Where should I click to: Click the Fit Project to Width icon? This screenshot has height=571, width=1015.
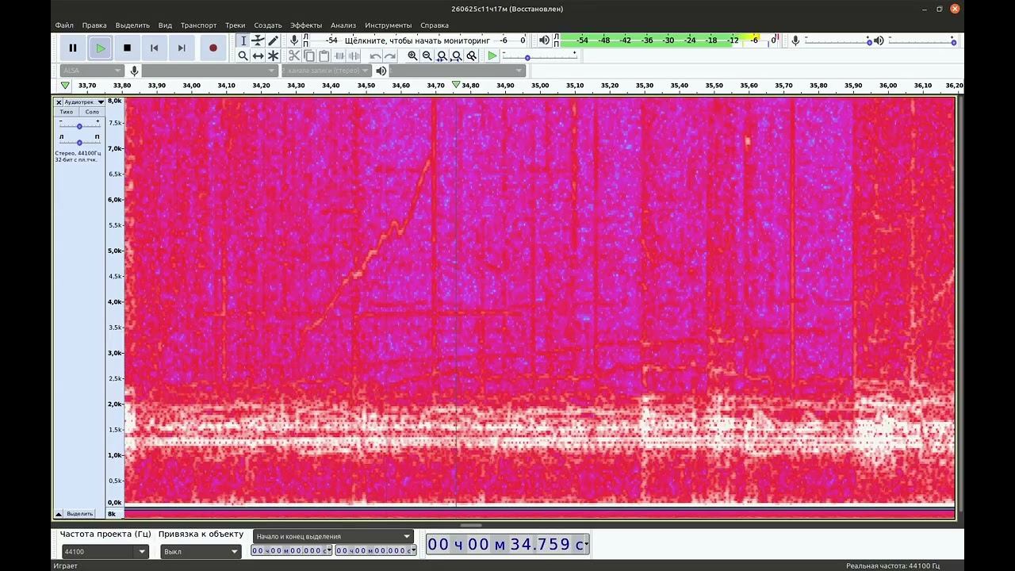click(x=457, y=56)
